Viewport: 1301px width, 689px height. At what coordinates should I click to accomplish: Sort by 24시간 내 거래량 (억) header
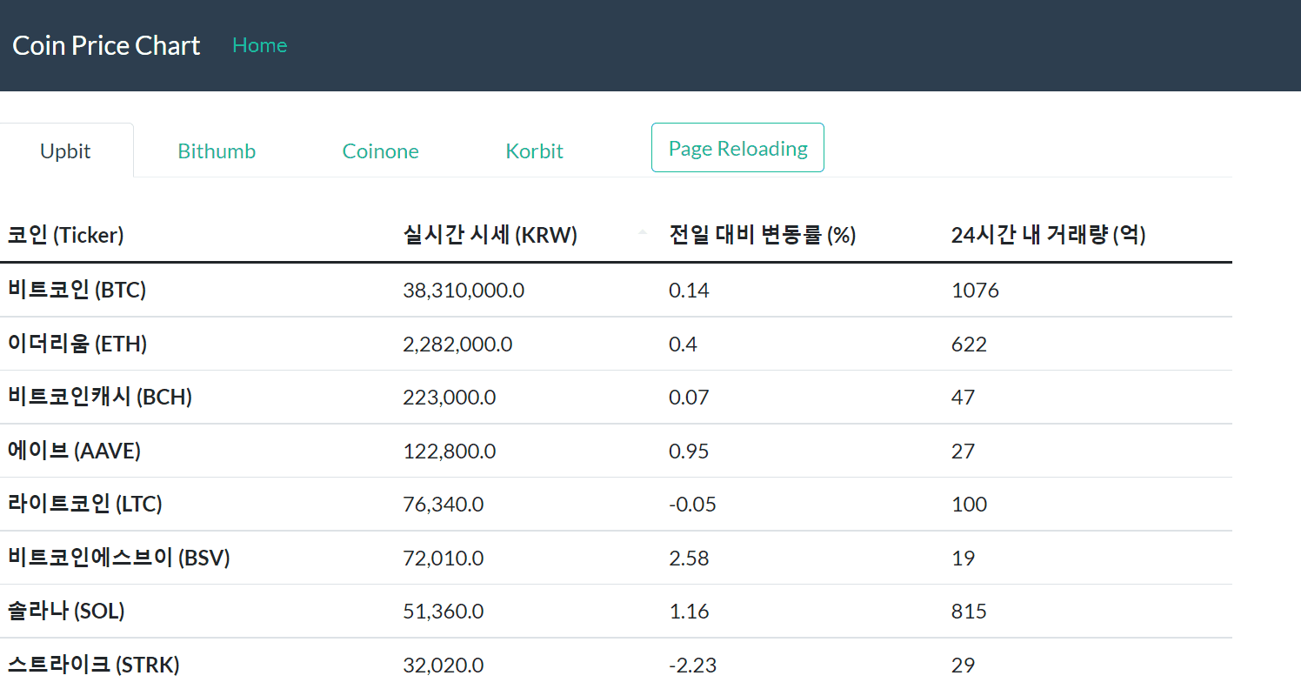pyautogui.click(x=1049, y=235)
